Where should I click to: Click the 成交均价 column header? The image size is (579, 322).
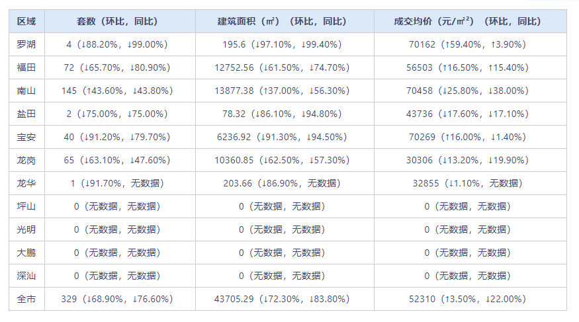click(x=467, y=21)
